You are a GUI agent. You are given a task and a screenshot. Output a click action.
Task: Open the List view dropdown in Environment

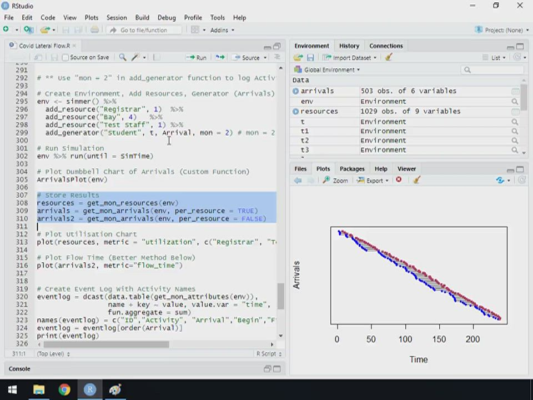(495, 58)
